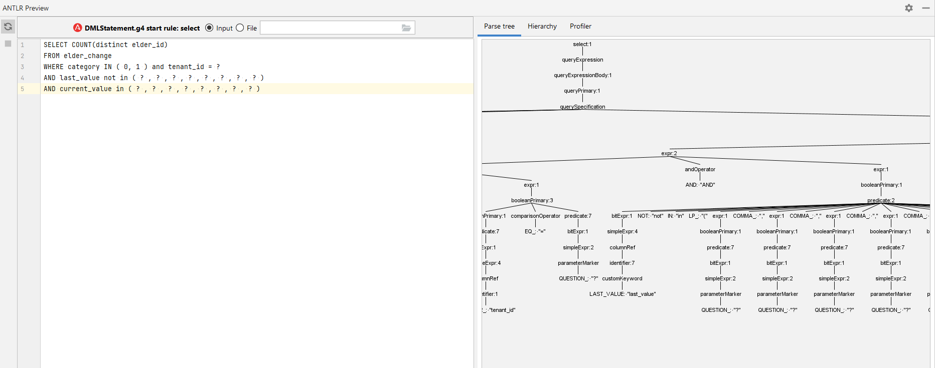This screenshot has width=935, height=368.
Task: Select the File radio button
Action: pyautogui.click(x=240, y=28)
